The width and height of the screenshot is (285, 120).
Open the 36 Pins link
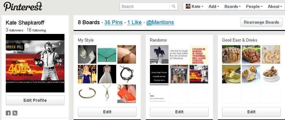(113, 22)
